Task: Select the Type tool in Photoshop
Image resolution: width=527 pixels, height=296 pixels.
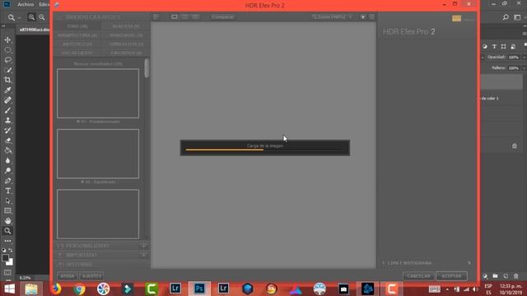Action: coord(7,191)
